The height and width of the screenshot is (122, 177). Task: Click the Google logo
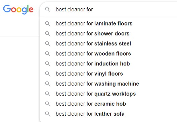pos(18,9)
